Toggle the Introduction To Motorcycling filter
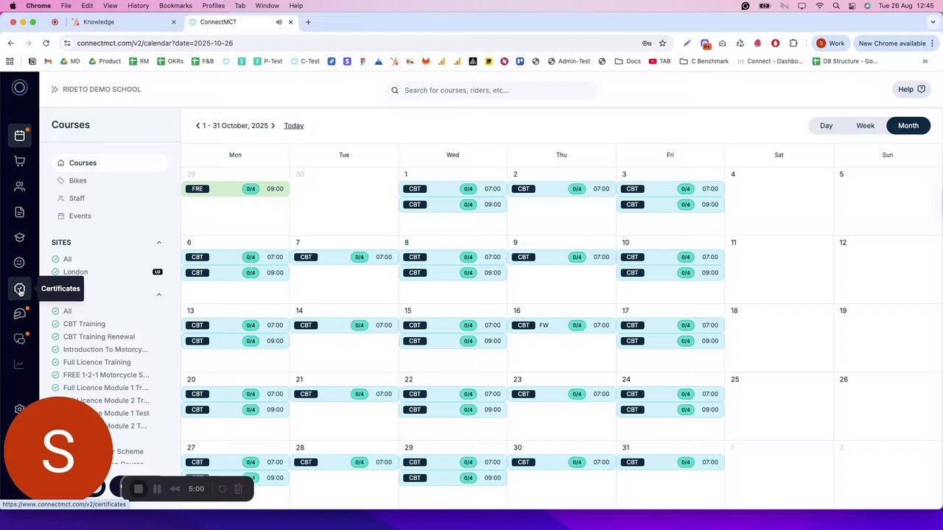The width and height of the screenshot is (943, 530). [x=55, y=350]
